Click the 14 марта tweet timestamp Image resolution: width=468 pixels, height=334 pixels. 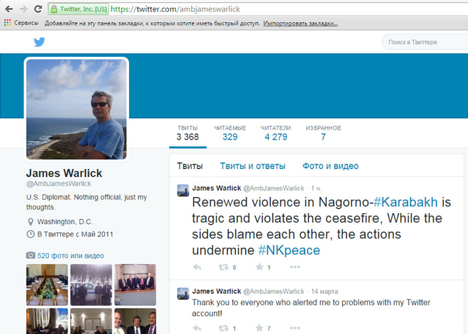pyautogui.click(x=324, y=291)
